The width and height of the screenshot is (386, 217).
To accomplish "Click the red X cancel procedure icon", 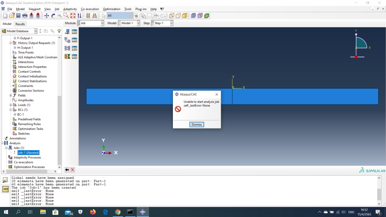I will click(x=73, y=170).
